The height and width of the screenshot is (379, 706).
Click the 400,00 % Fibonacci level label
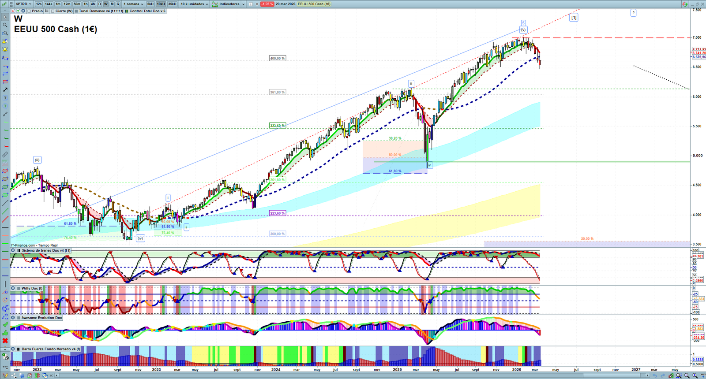coord(278,58)
